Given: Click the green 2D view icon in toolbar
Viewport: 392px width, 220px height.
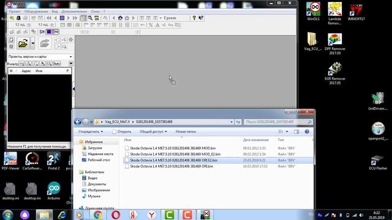Looking at the screenshot, I should [97, 18].
